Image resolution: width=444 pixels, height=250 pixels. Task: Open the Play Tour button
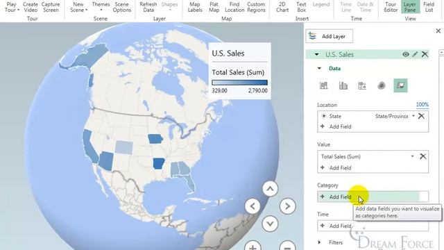point(12,7)
